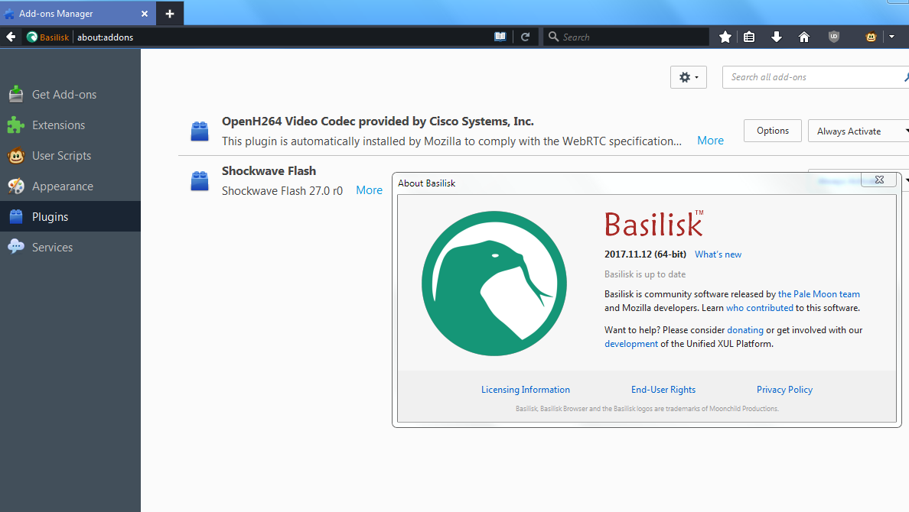This screenshot has width=909, height=512.
Task: Expand the Greasemonkey dropdown arrow
Action: click(x=891, y=37)
